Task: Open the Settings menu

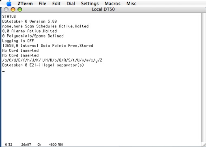Action: (90, 4)
